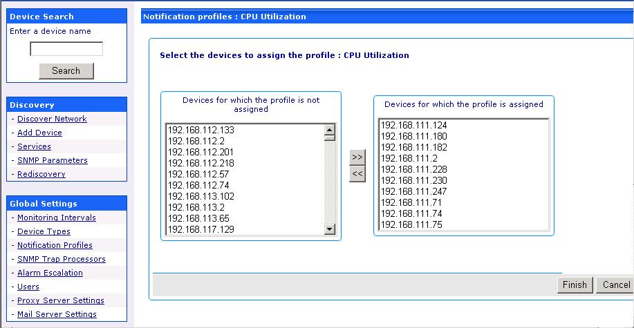Click the Search button
Viewport: 634px width, 328px height.
(66, 70)
